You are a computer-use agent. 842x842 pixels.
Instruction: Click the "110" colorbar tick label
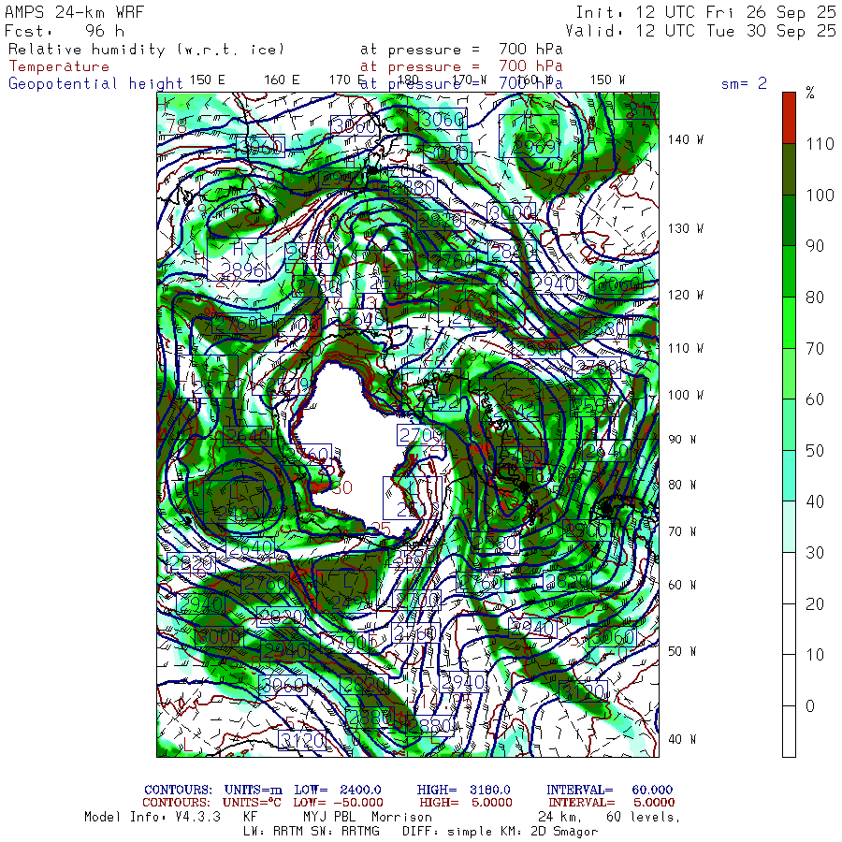pos(820,144)
